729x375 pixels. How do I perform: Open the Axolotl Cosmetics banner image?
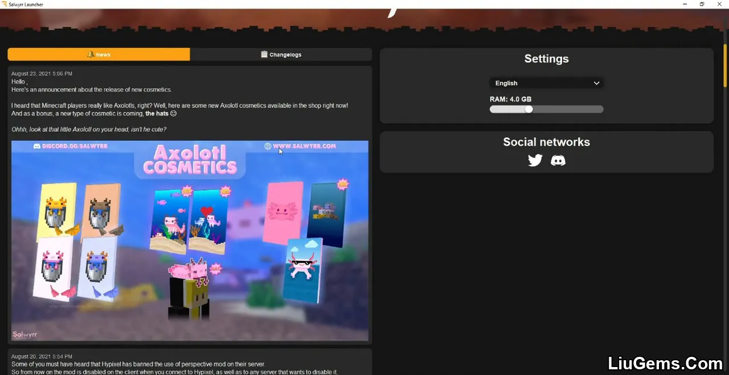(x=190, y=241)
